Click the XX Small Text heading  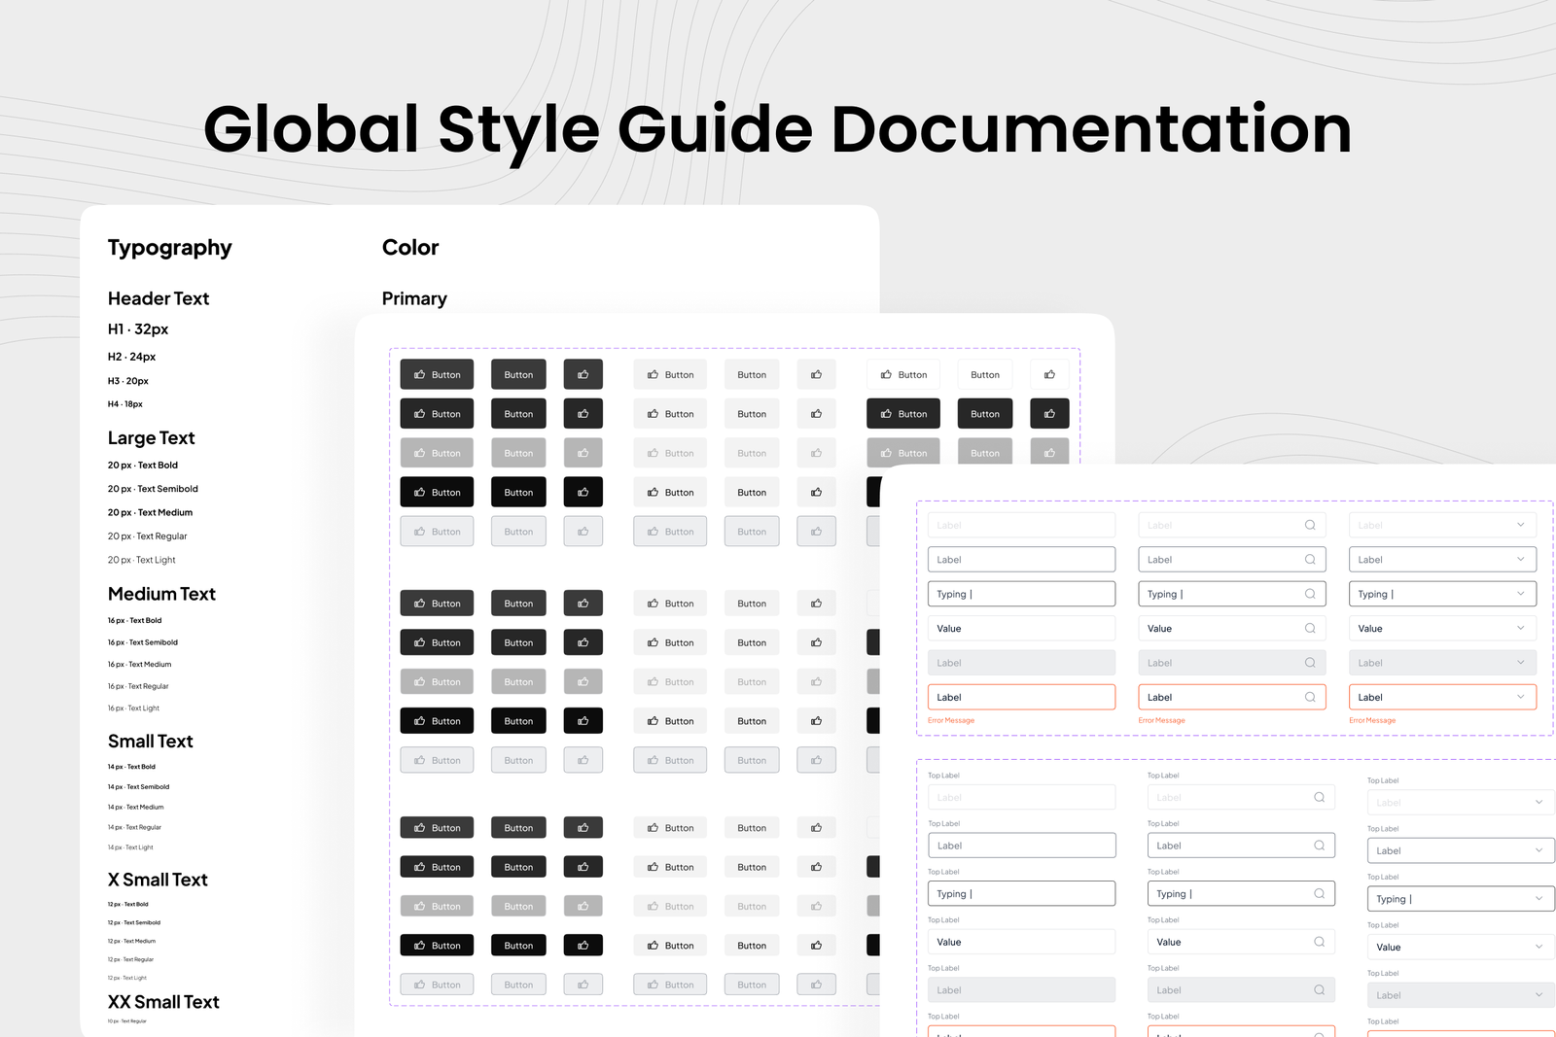163,1002
